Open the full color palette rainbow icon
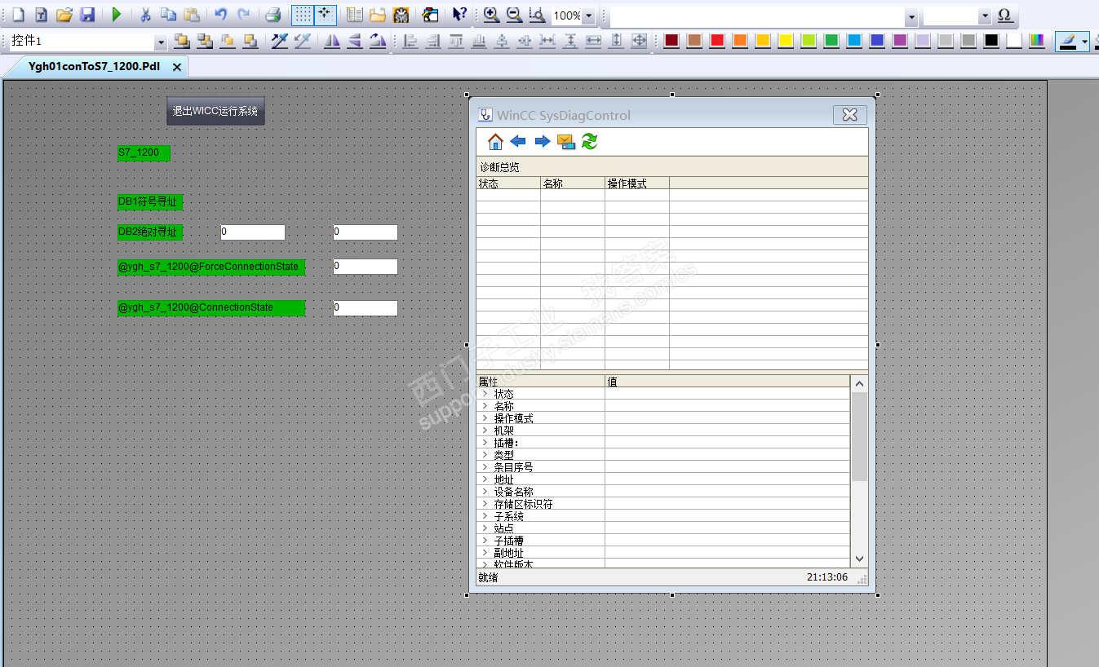 [1037, 41]
